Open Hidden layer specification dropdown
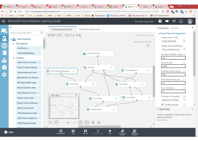The height and width of the screenshot is (141, 198). coord(173,49)
